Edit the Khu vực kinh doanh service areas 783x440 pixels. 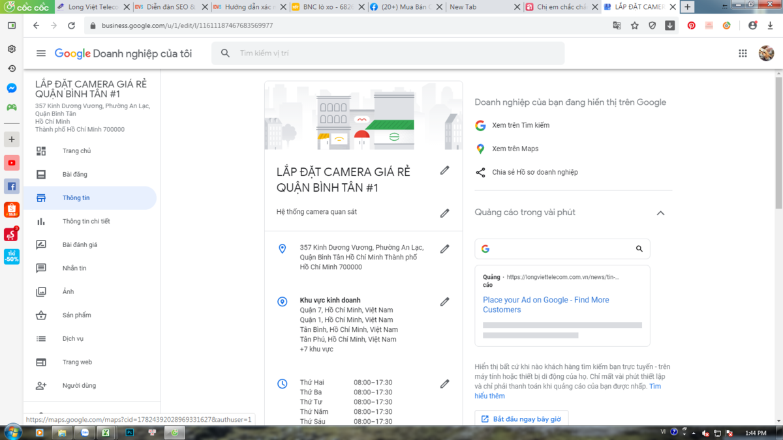tap(444, 302)
